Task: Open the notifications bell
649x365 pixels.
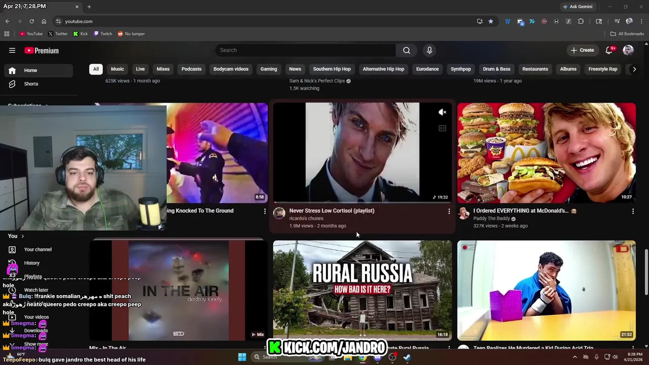Action: (x=609, y=50)
